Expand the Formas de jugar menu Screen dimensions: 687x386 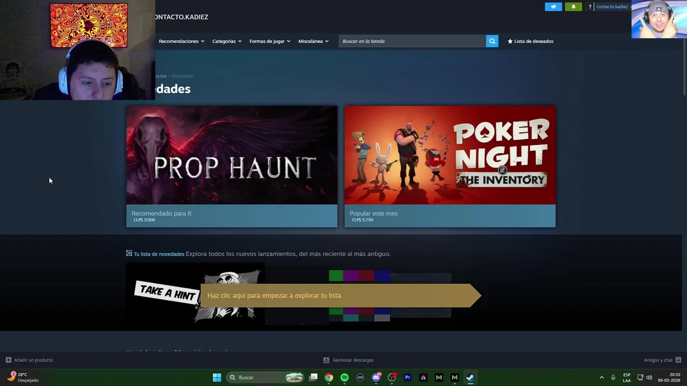[269, 41]
